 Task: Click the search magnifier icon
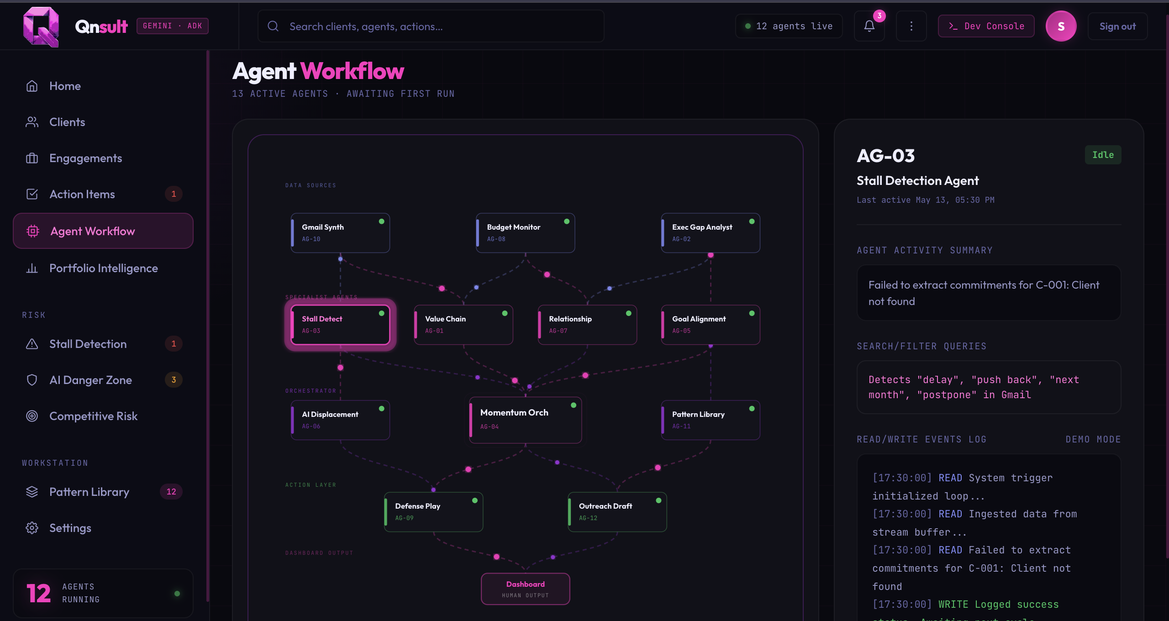tap(273, 26)
